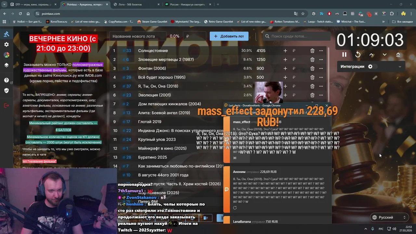Open the Chrome extensions puzzle icon

tap(392, 14)
